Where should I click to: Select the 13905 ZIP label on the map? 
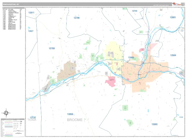point(131,58)
